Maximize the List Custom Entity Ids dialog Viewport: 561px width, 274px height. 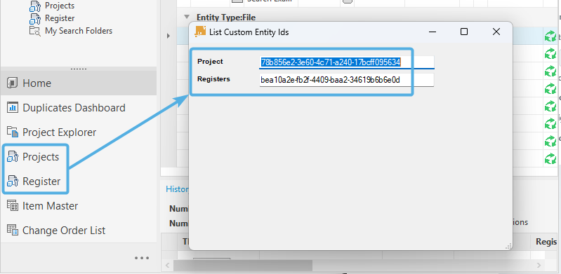[464, 32]
